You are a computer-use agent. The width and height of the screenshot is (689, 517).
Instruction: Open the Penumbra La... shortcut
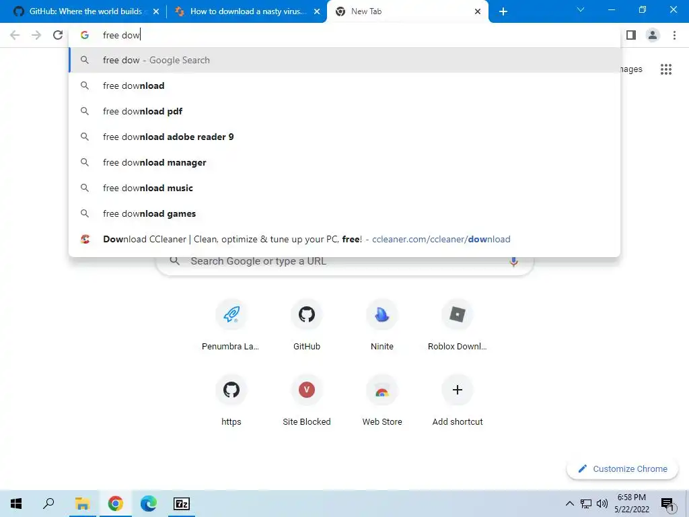click(231, 325)
